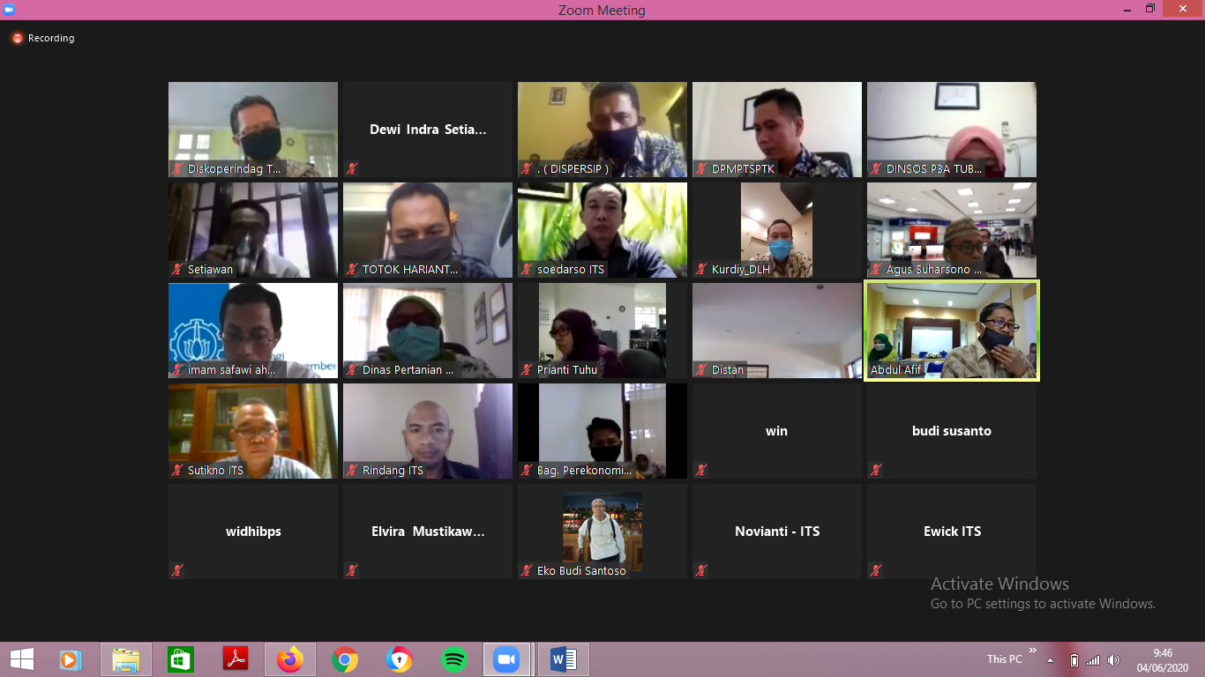Select the Rindang ITS video tile
1205x677 pixels.
coord(428,430)
